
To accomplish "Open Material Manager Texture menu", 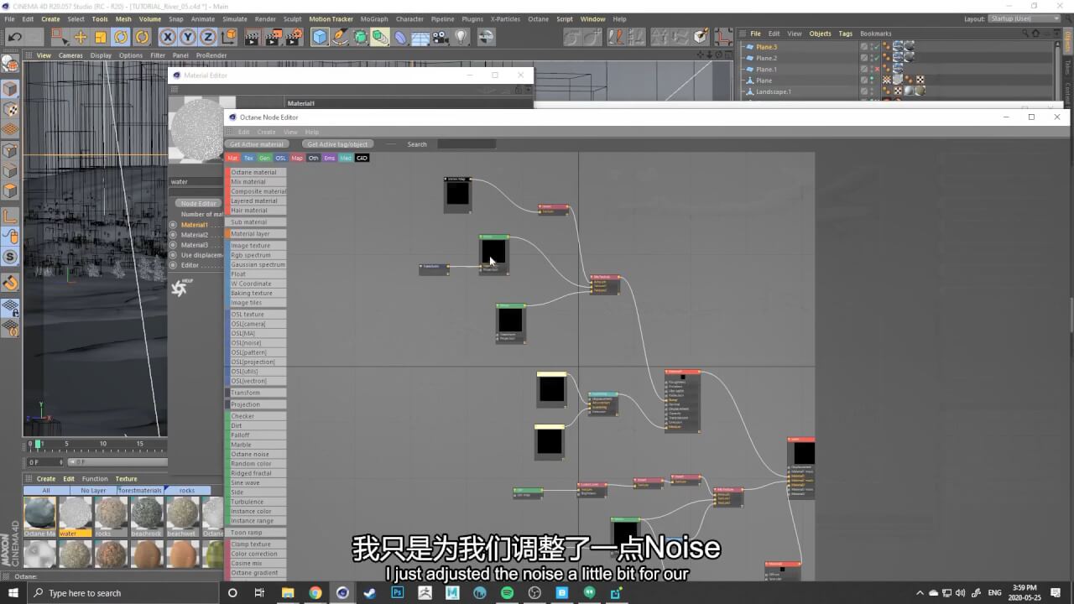I will click(126, 479).
